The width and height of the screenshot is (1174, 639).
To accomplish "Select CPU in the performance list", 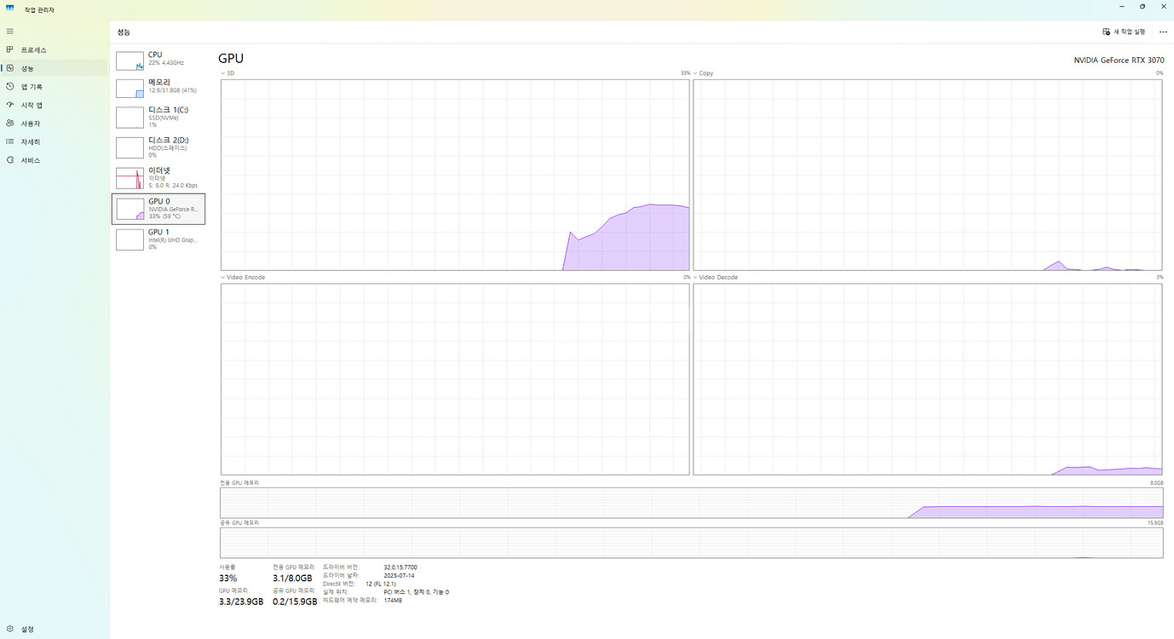I will pos(158,59).
